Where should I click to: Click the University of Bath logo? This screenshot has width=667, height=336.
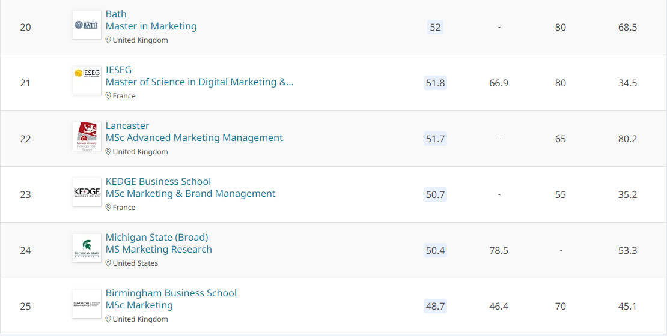87,25
